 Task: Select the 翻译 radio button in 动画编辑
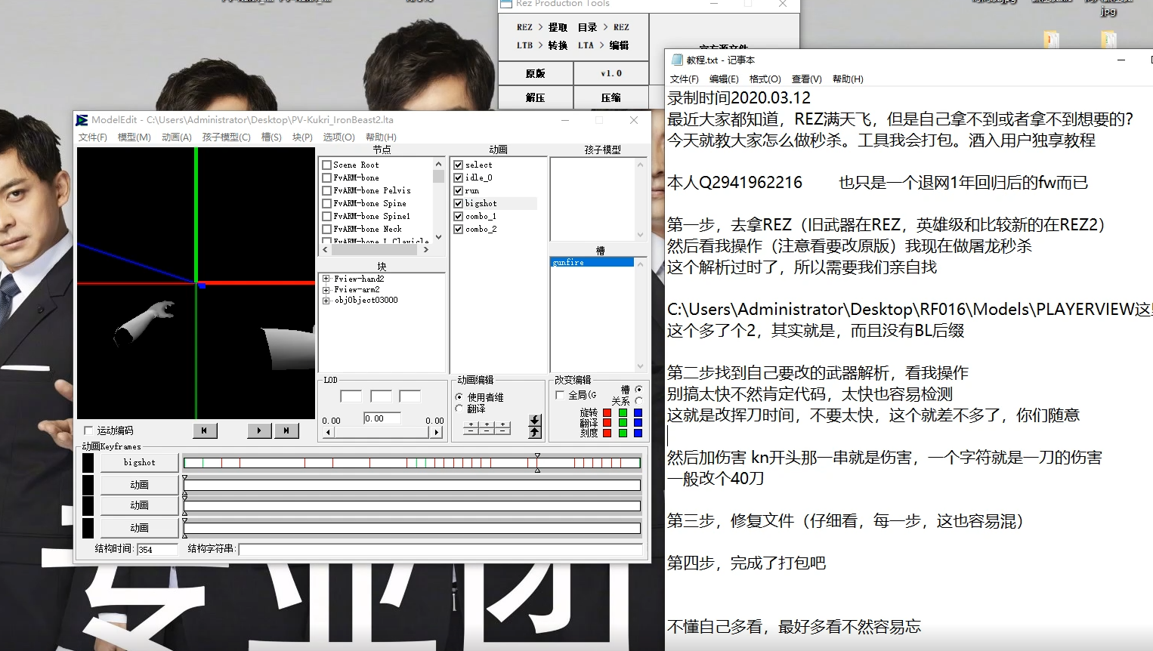pyautogui.click(x=459, y=409)
